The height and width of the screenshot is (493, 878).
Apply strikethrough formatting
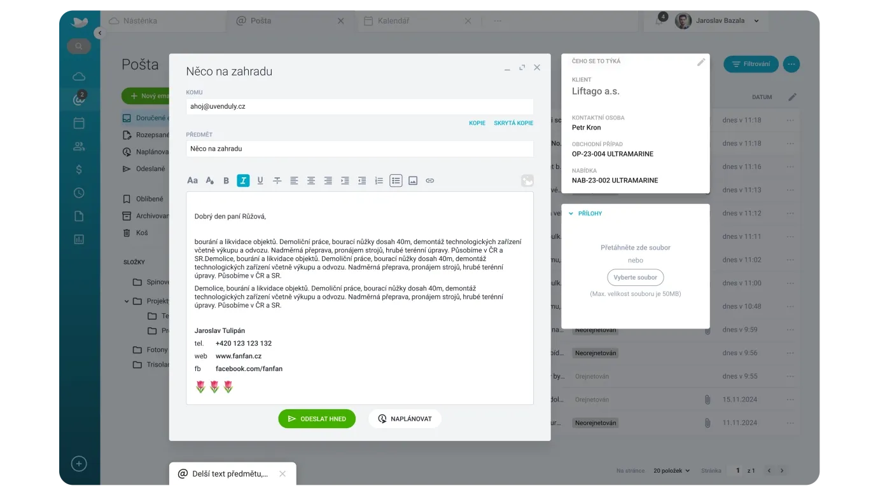277,180
